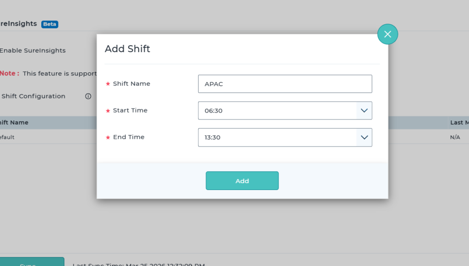The height and width of the screenshot is (266, 469).
Task: Expand the Start Time dropdown arrow
Action: (364, 111)
